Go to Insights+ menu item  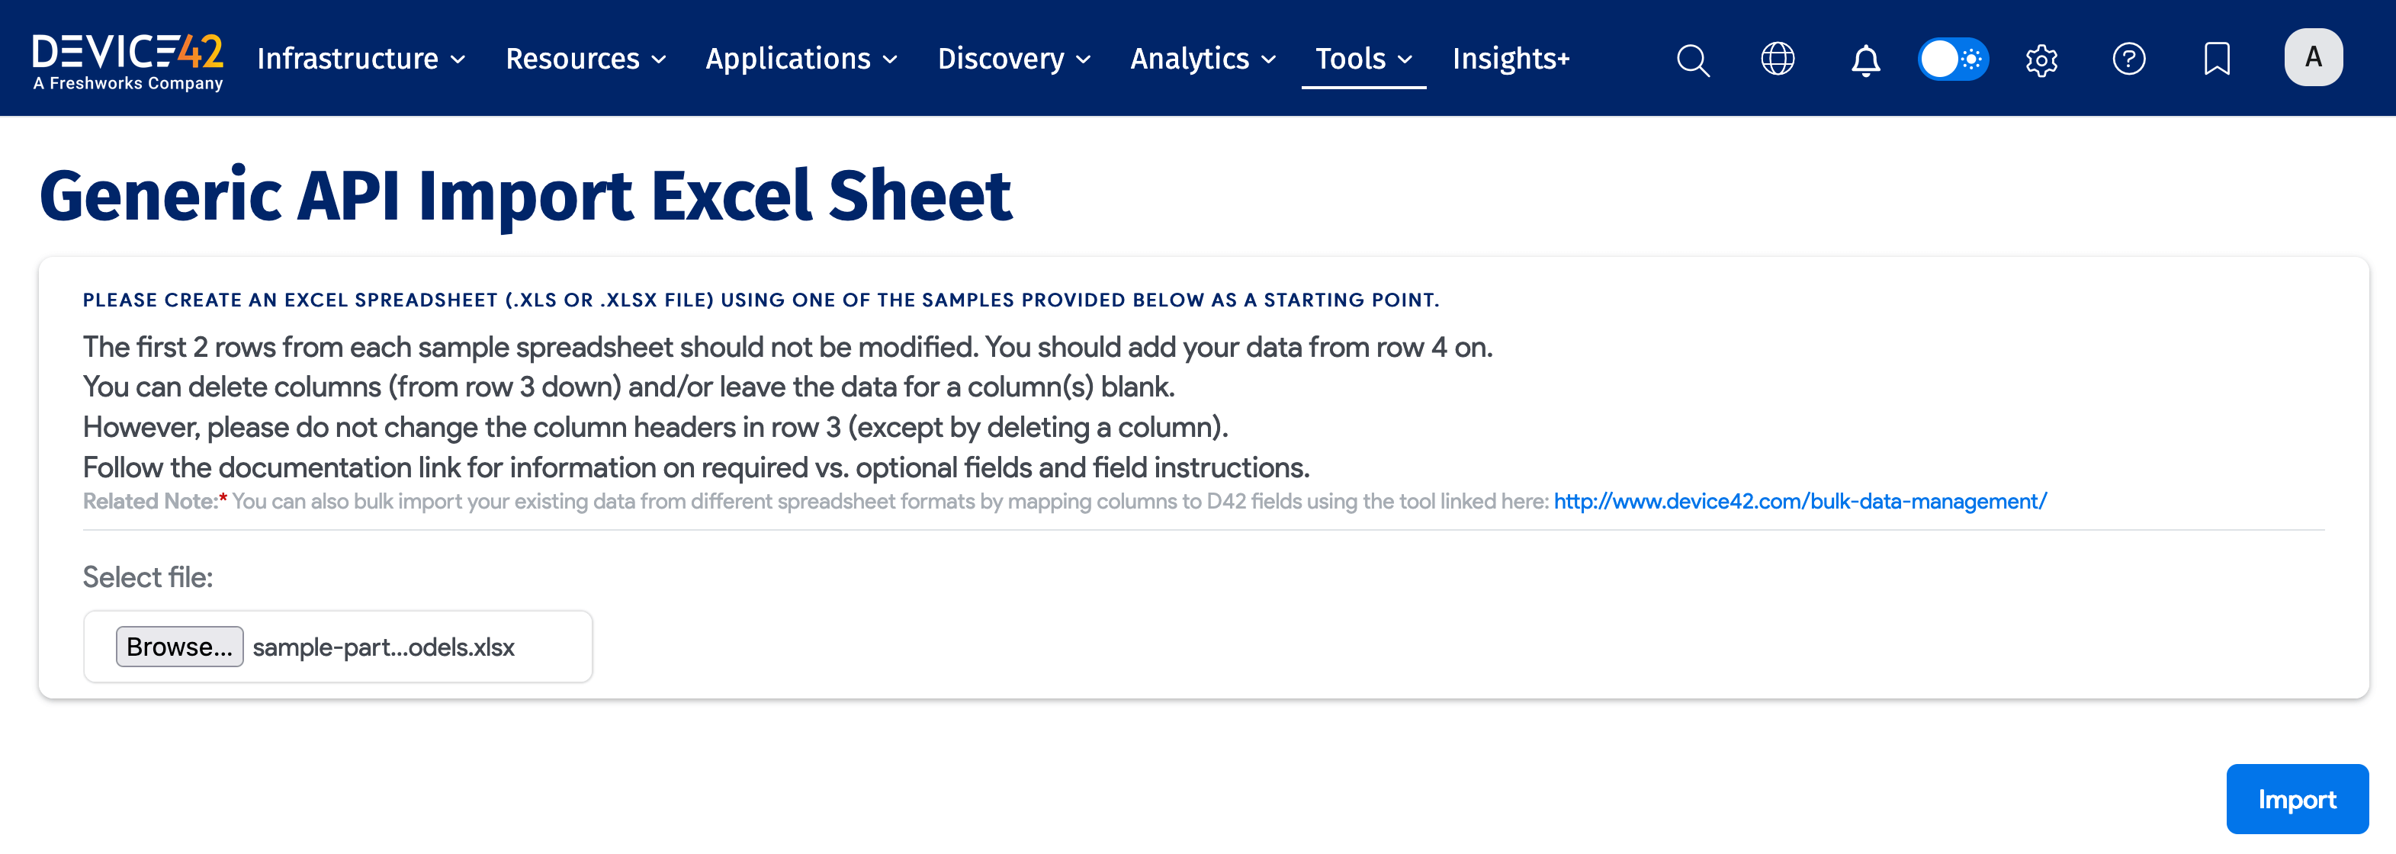pos(1511,59)
